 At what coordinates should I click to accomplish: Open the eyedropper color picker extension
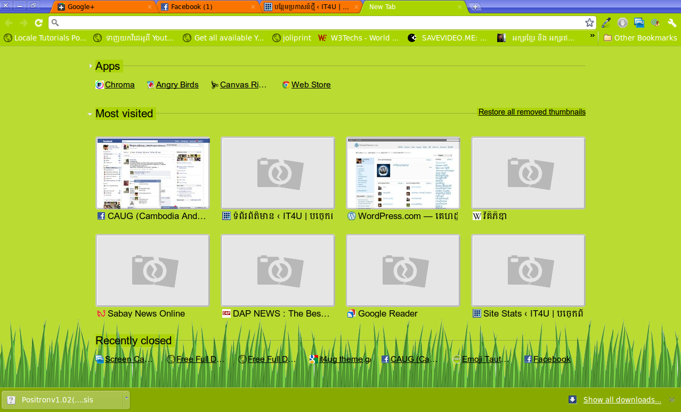pyautogui.click(x=606, y=22)
